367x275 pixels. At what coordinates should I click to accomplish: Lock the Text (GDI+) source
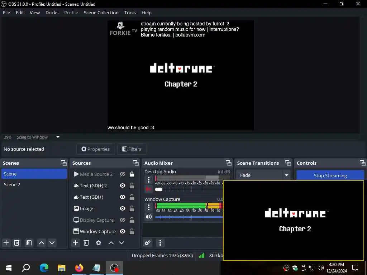point(132,197)
